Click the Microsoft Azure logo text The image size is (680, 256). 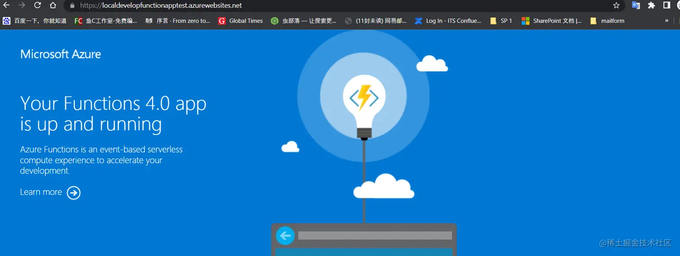[x=61, y=54]
